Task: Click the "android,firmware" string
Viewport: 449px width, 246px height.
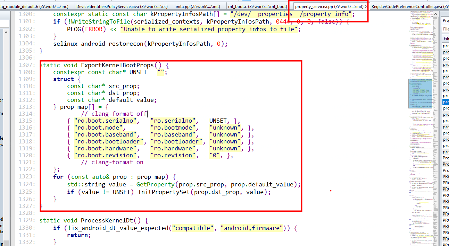Action: click(255, 228)
